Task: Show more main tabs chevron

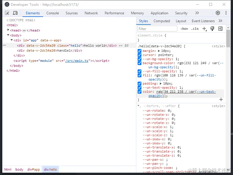Action: (x=197, y=13)
